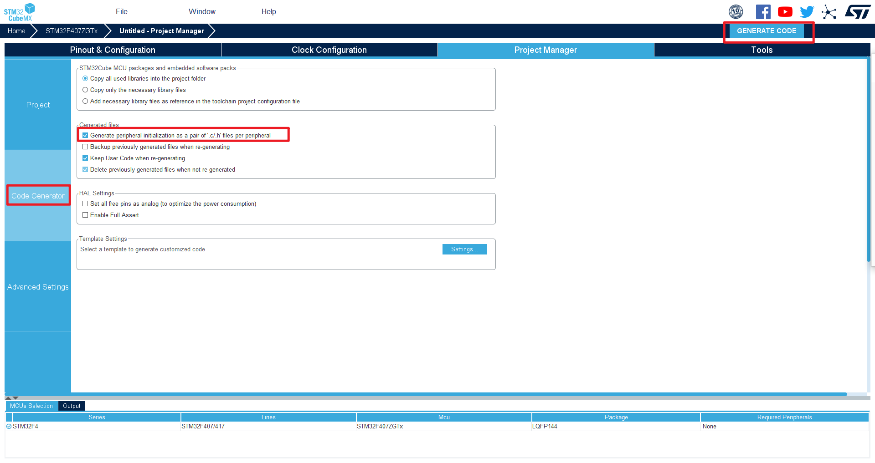The width and height of the screenshot is (875, 463).
Task: Switch to Output bottom tab
Action: pyautogui.click(x=72, y=406)
